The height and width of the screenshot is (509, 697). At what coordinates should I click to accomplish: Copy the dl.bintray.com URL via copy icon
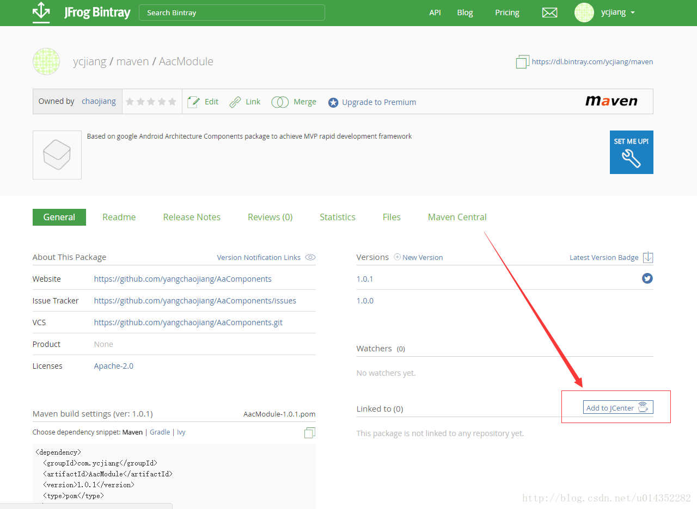tap(522, 61)
